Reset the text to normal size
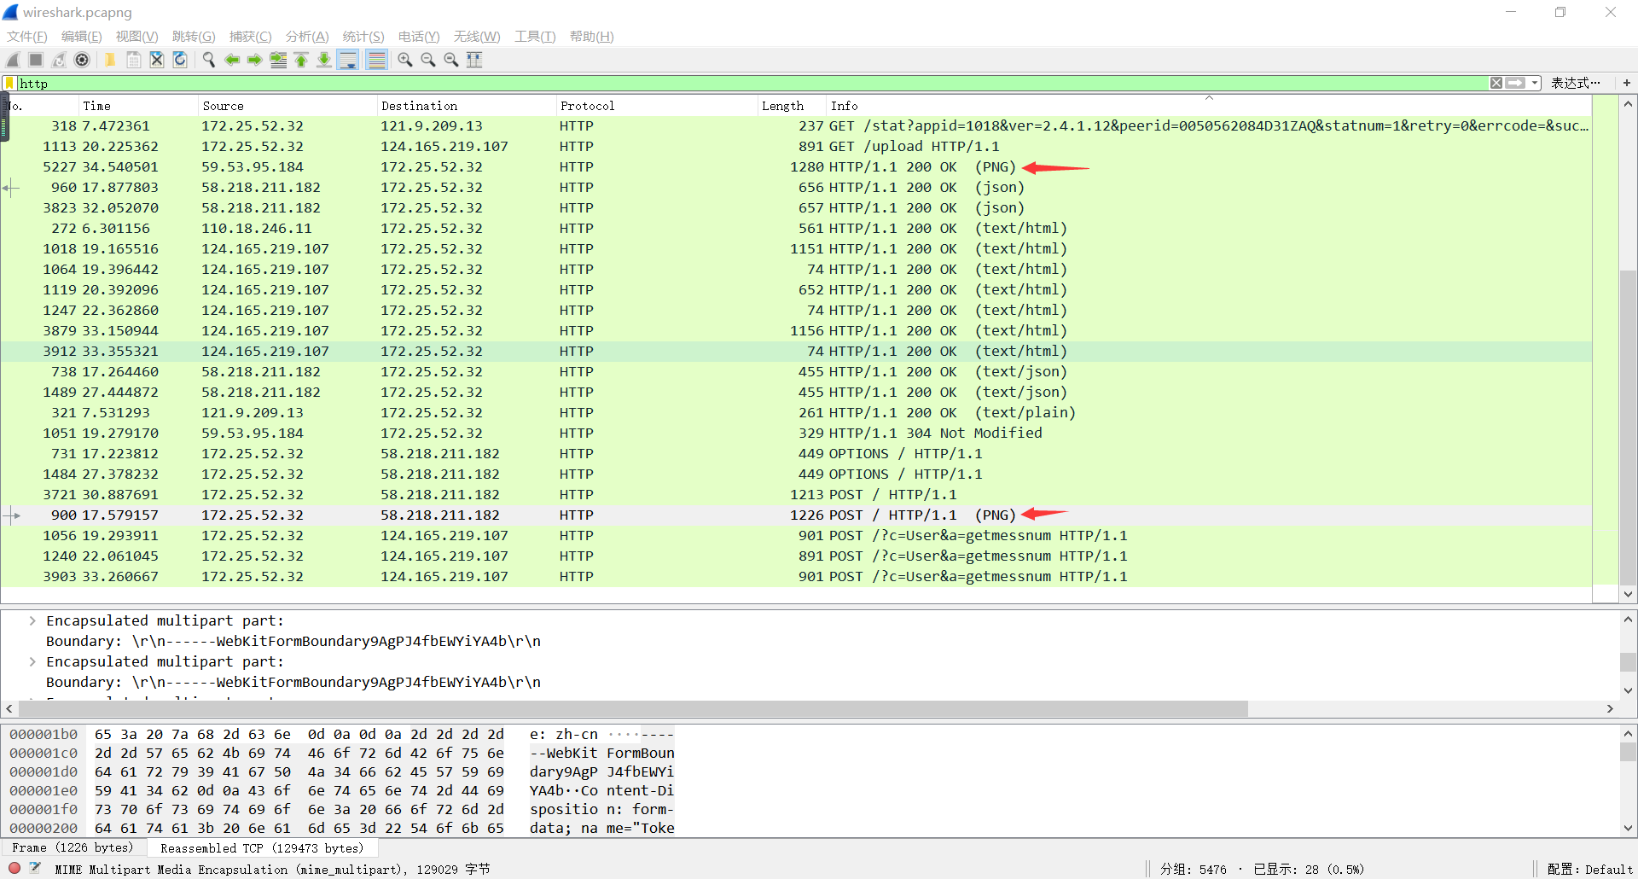1638x879 pixels. 451,60
